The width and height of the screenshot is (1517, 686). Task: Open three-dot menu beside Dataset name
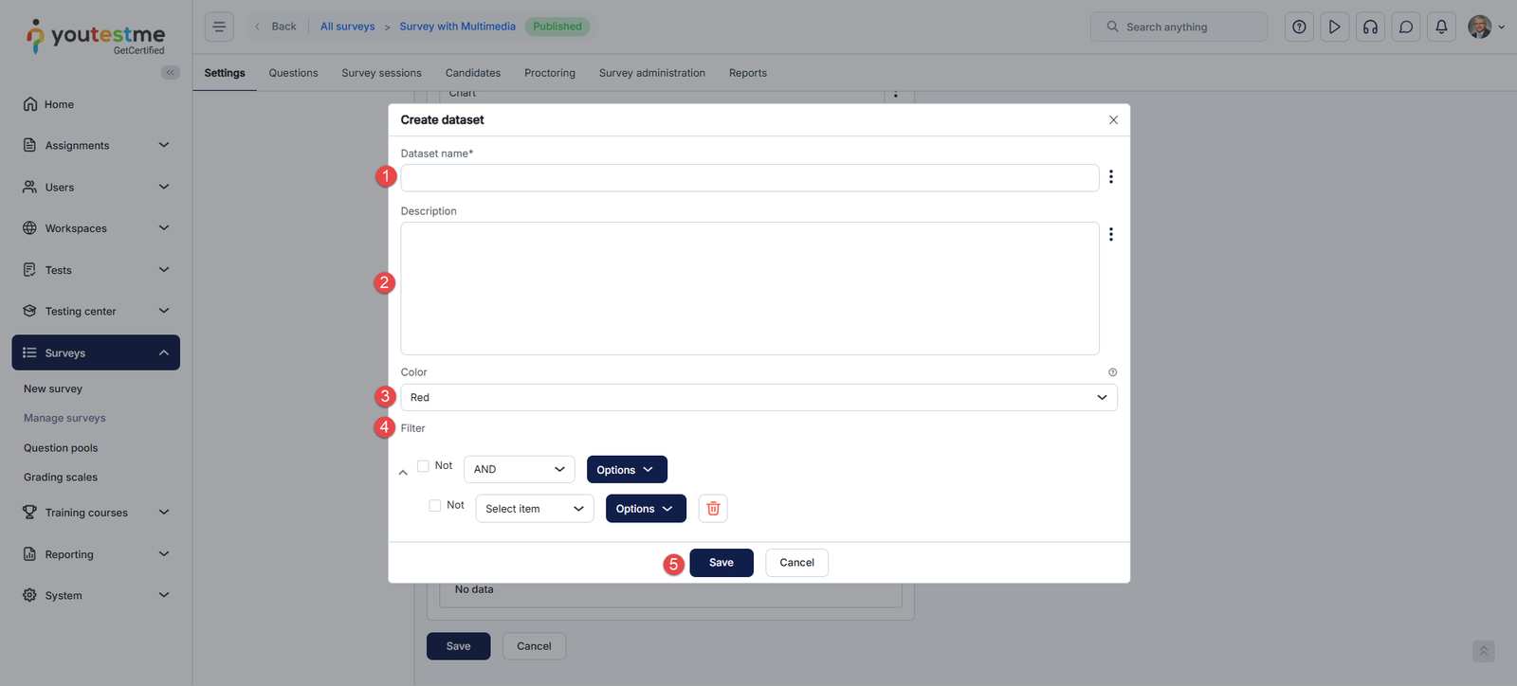[x=1111, y=177]
